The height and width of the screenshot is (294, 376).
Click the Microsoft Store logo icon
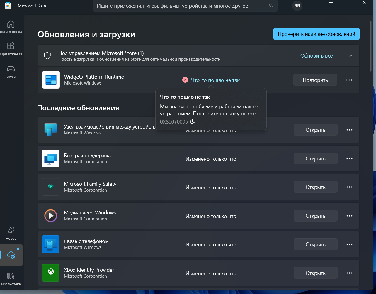[8, 6]
